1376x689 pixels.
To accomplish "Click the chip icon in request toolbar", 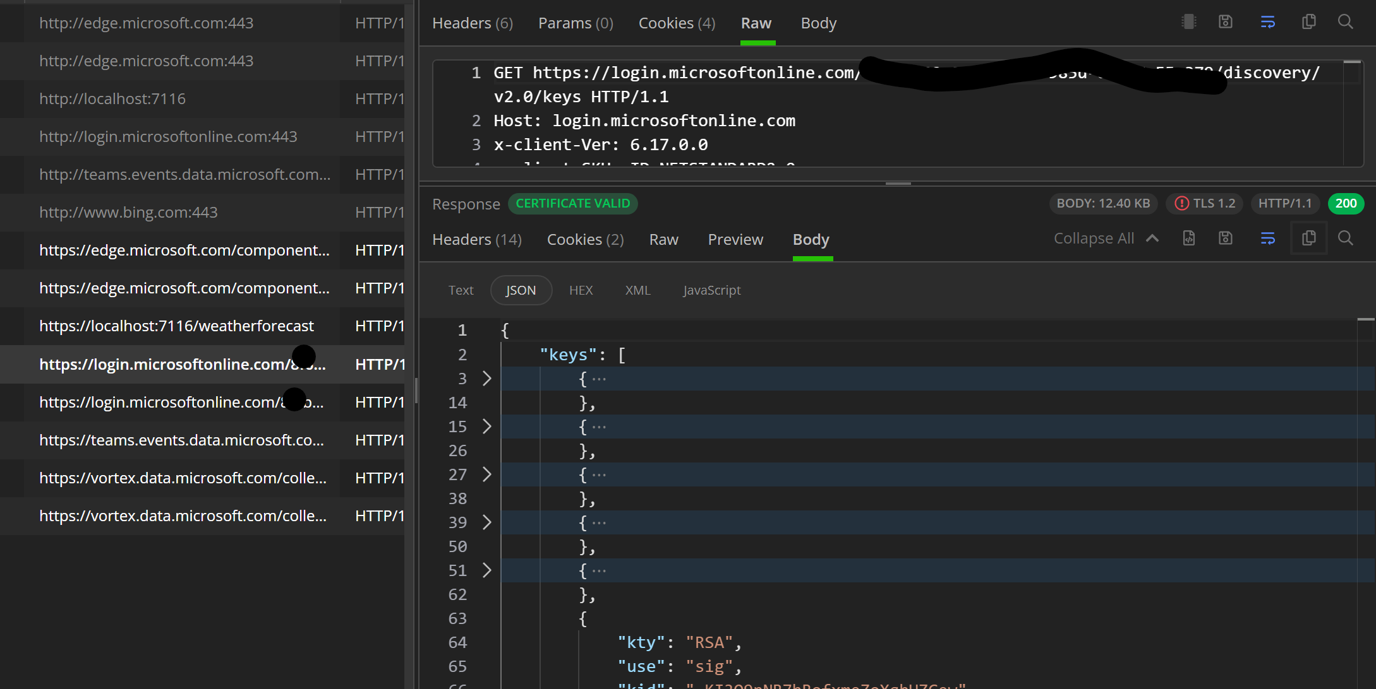I will (x=1189, y=22).
